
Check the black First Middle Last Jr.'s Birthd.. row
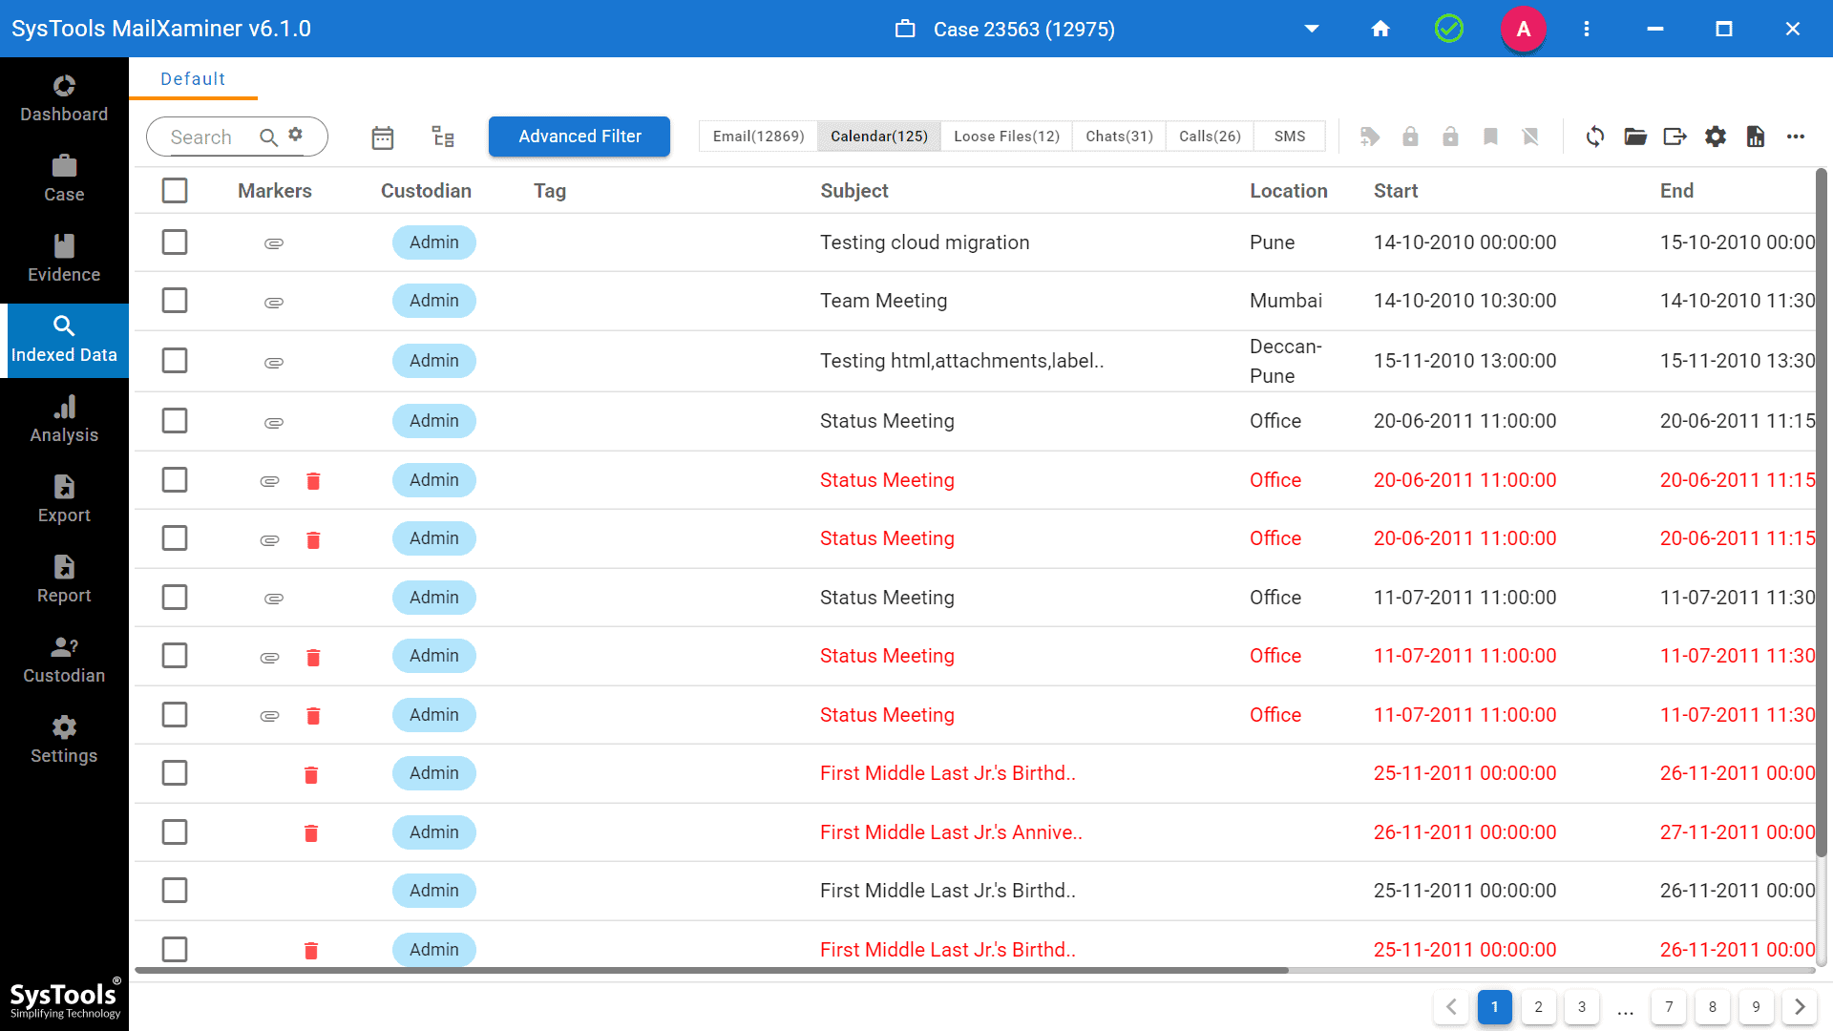pos(175,890)
